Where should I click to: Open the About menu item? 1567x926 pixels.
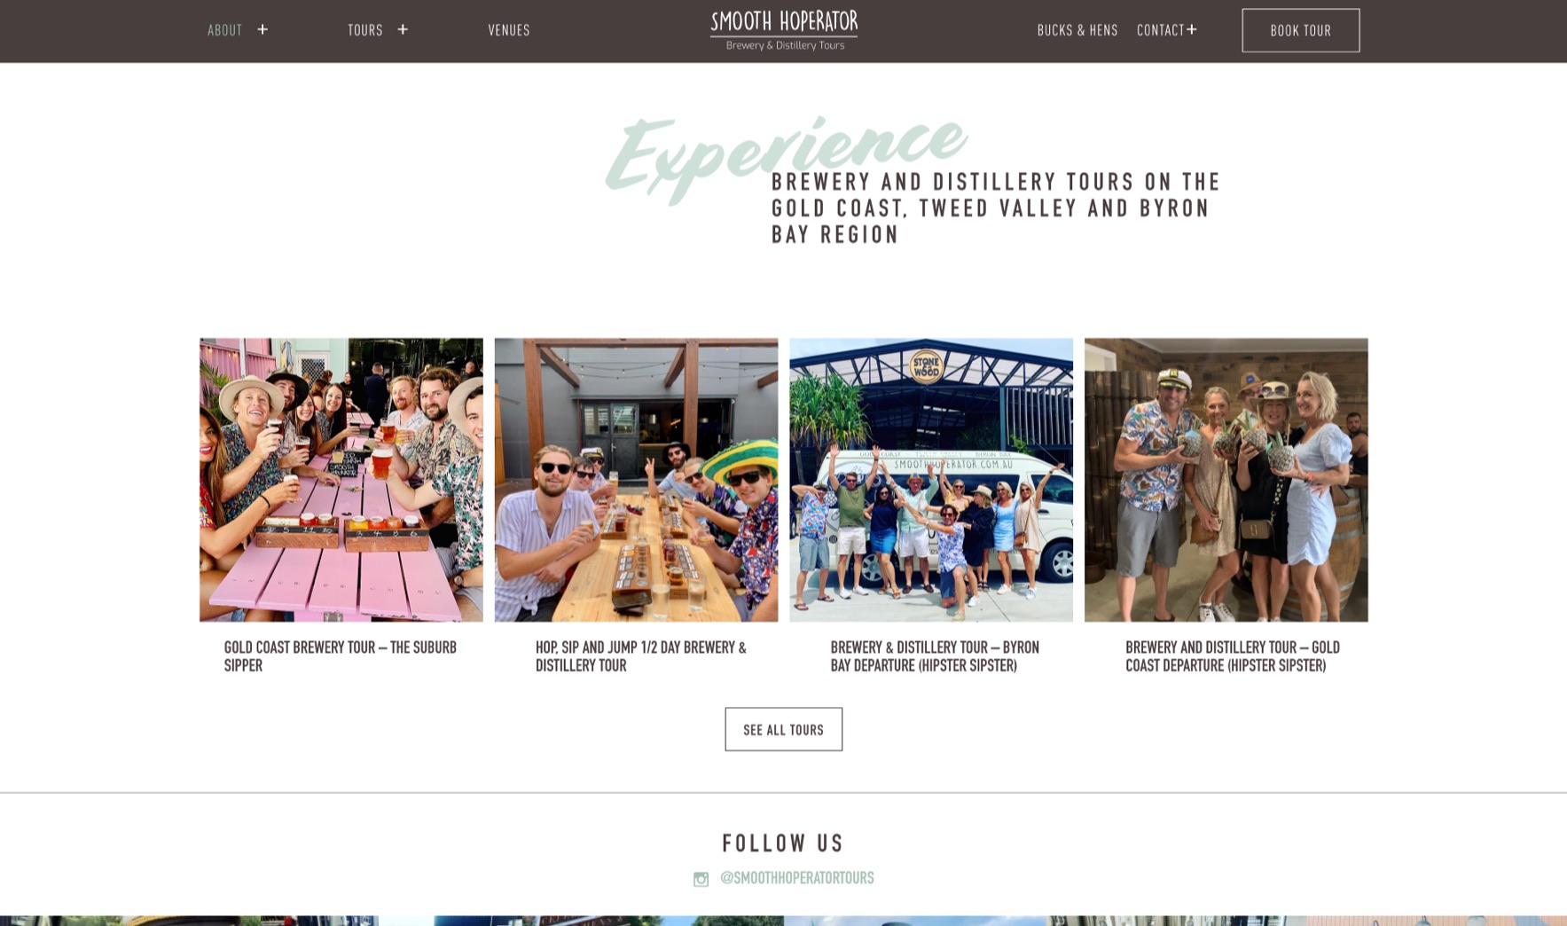(224, 30)
